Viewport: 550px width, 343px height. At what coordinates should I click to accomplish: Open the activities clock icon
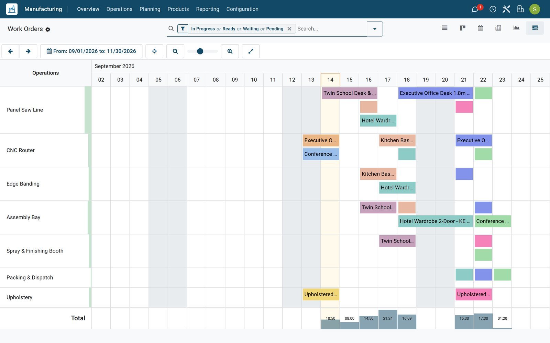493,9
